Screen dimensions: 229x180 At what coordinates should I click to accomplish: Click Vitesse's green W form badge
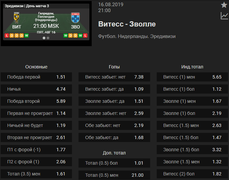[x=26, y=35]
